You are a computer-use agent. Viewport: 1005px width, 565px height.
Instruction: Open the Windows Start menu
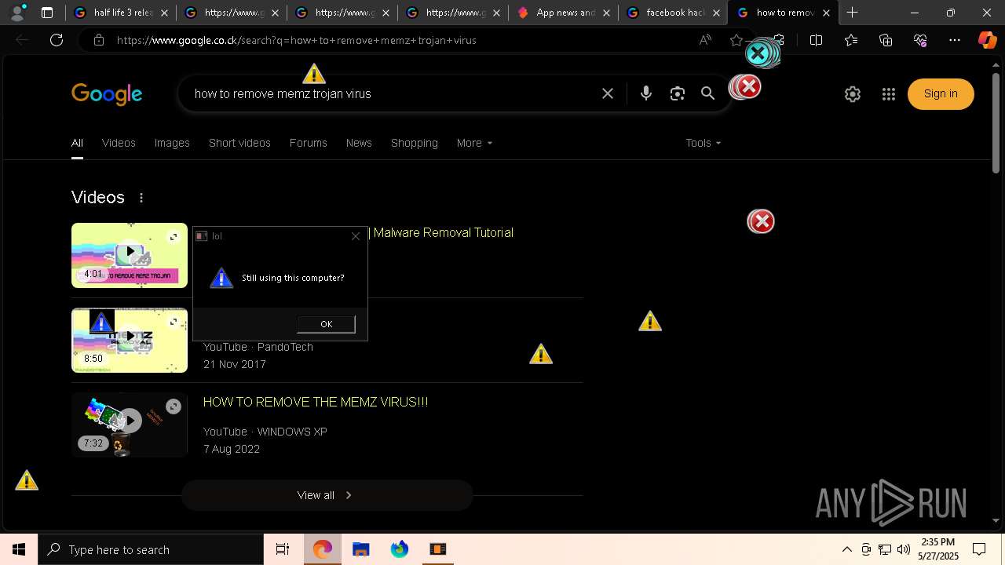point(19,549)
